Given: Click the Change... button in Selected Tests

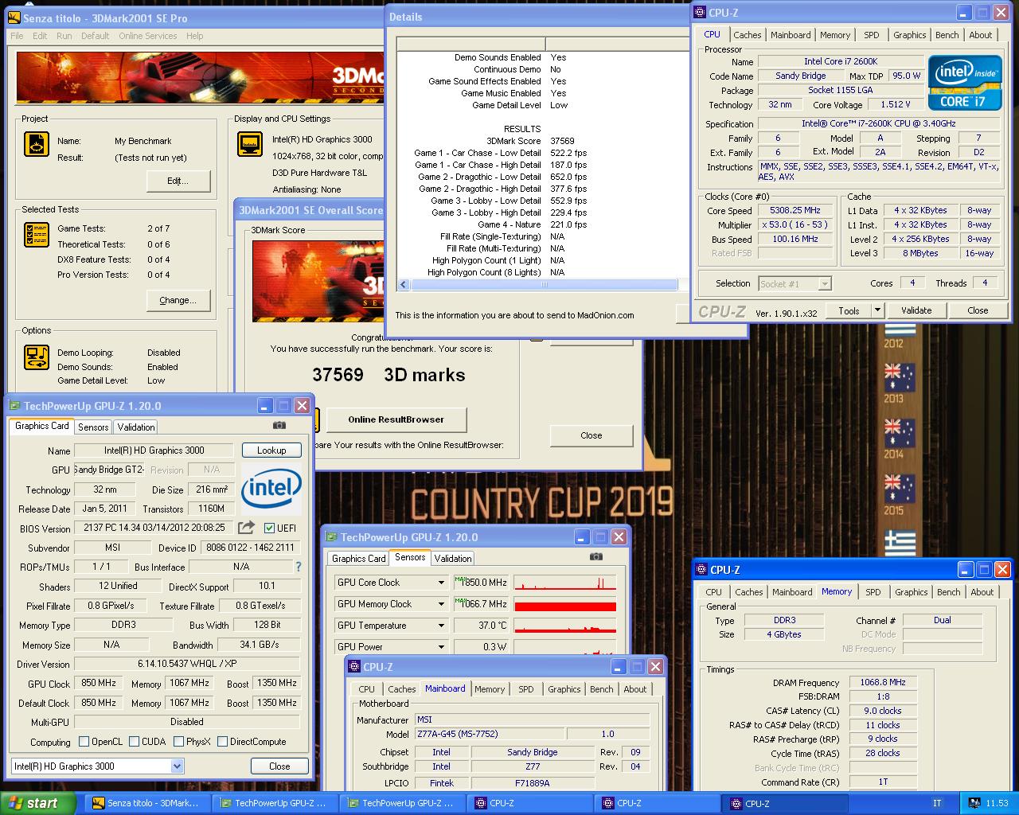Looking at the screenshot, I should click(178, 300).
